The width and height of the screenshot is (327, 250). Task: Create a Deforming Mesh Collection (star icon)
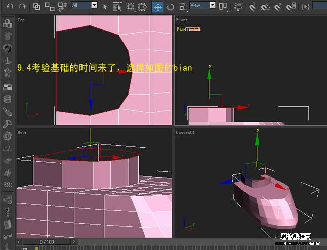pos(7,73)
